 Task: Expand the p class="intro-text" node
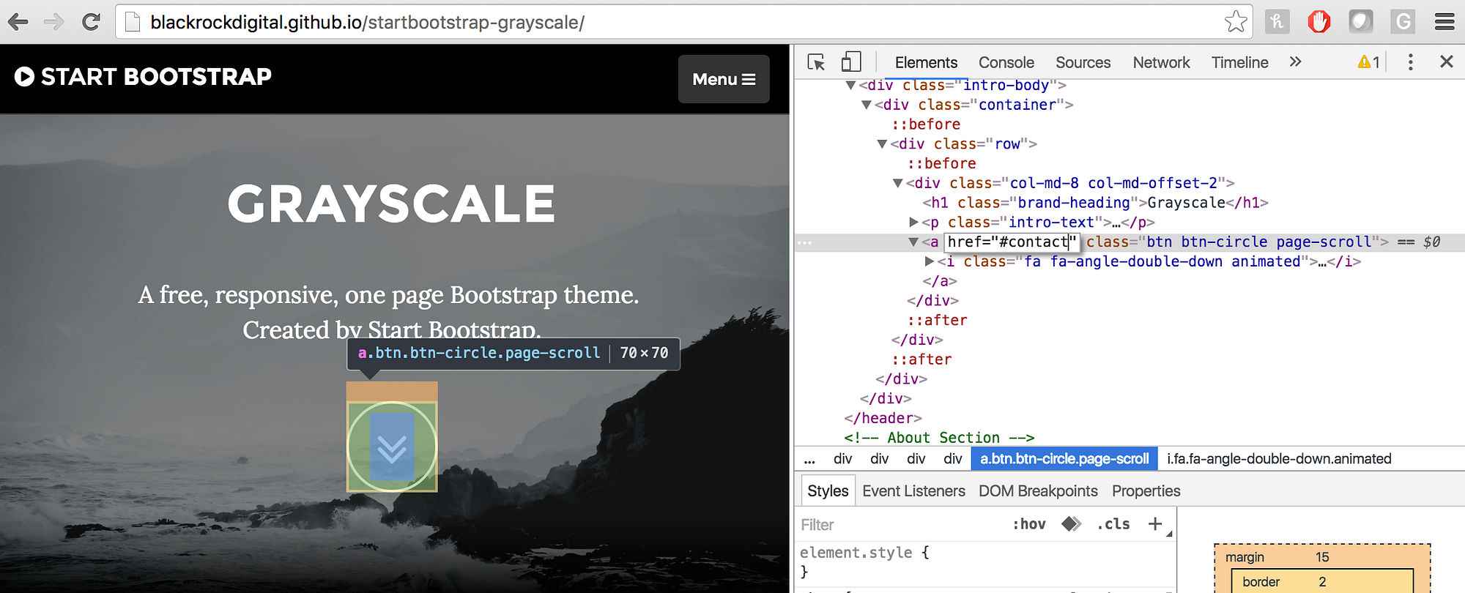913,222
